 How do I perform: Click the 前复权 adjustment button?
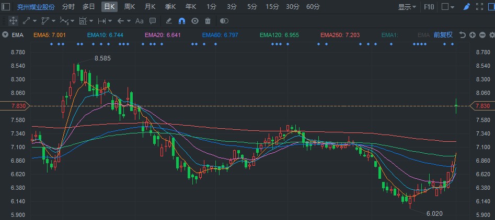(x=443, y=35)
